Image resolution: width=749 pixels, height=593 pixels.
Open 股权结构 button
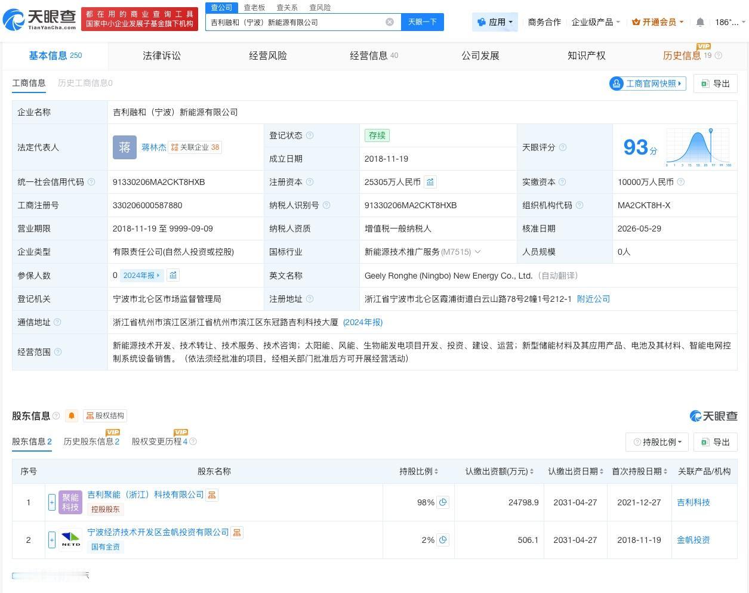[105, 416]
